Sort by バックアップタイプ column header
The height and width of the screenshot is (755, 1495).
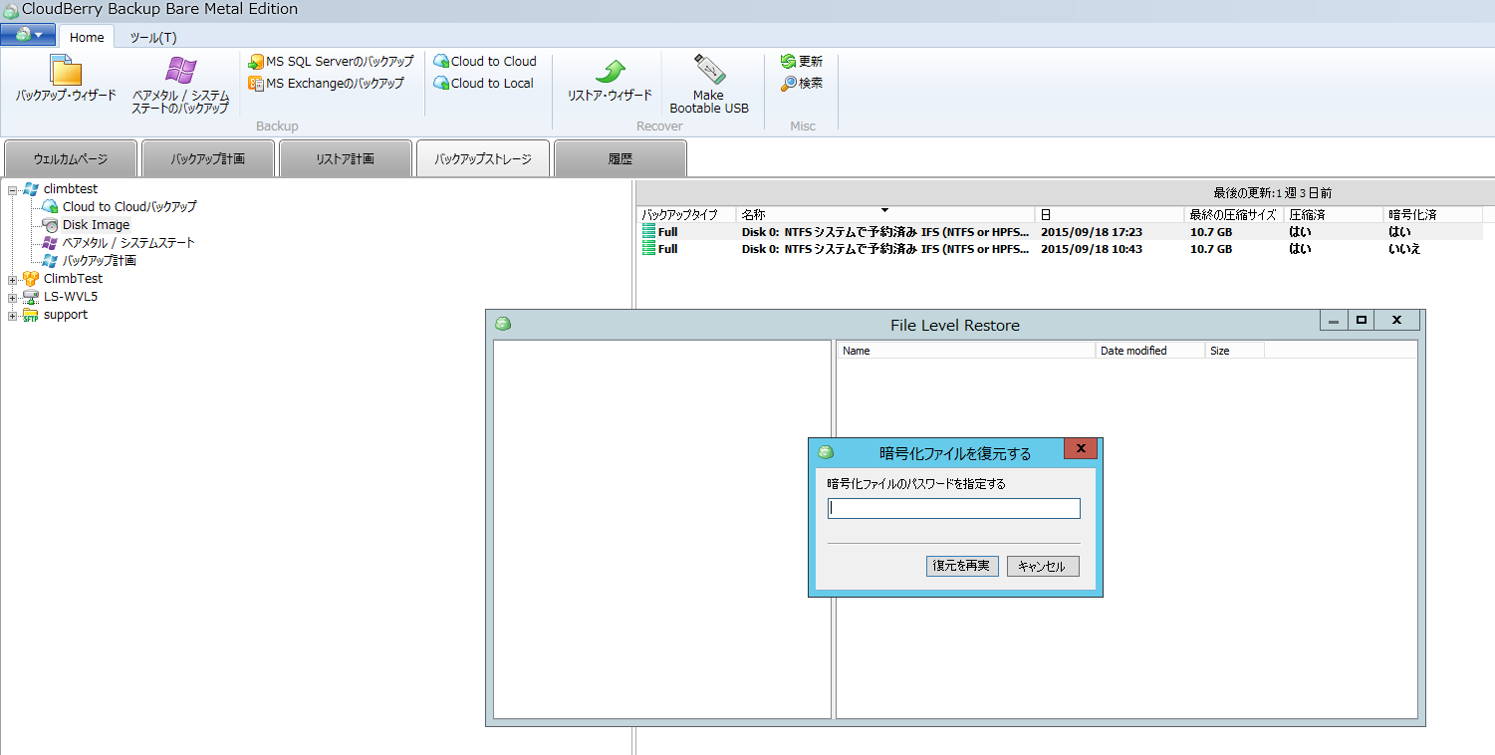[686, 214]
